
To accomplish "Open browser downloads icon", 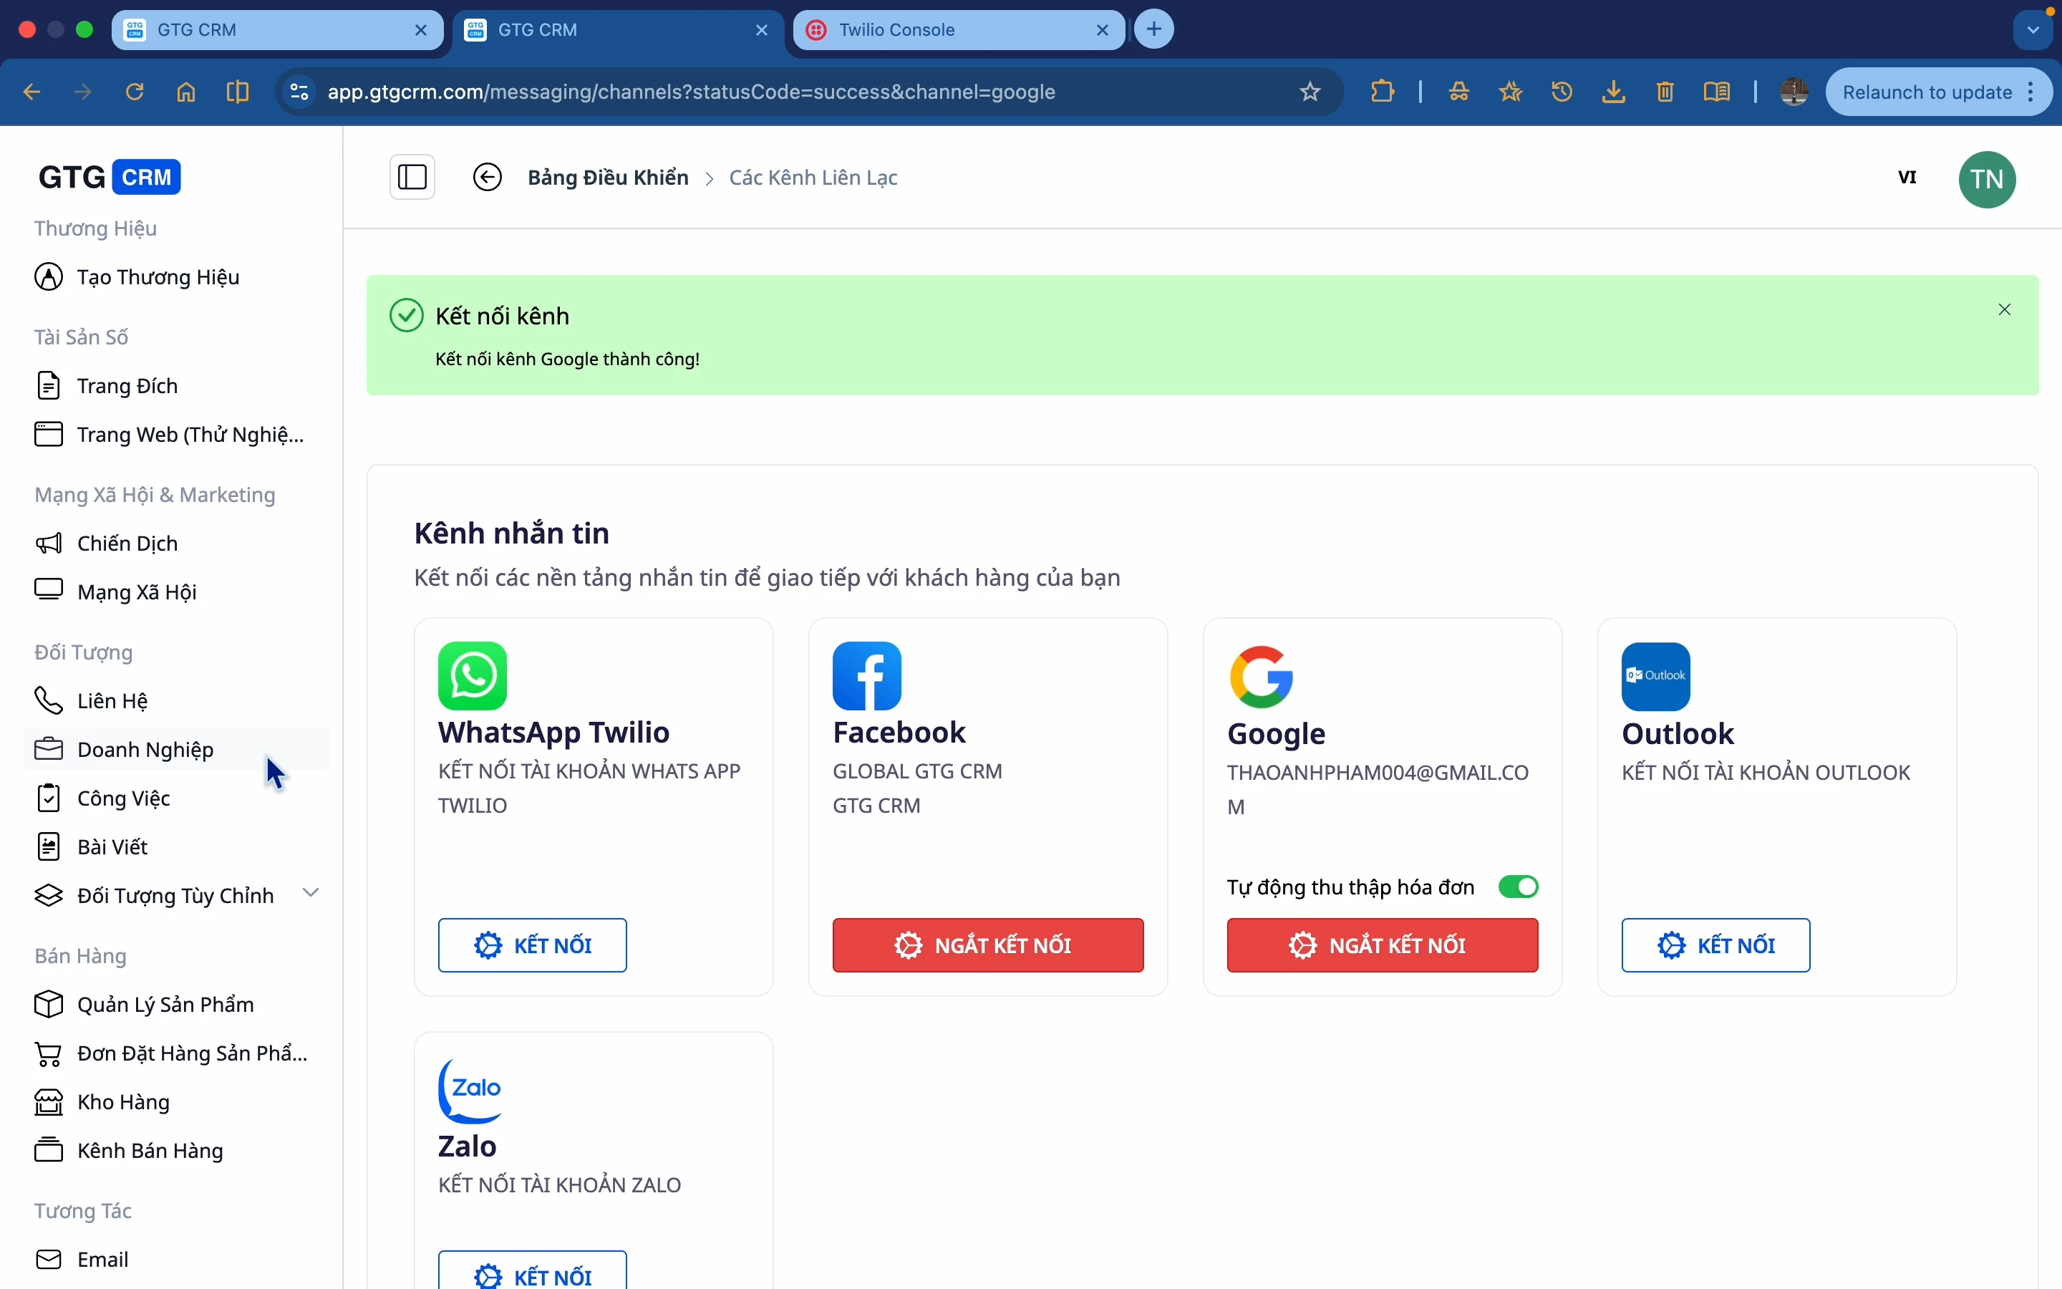I will pos(1614,92).
